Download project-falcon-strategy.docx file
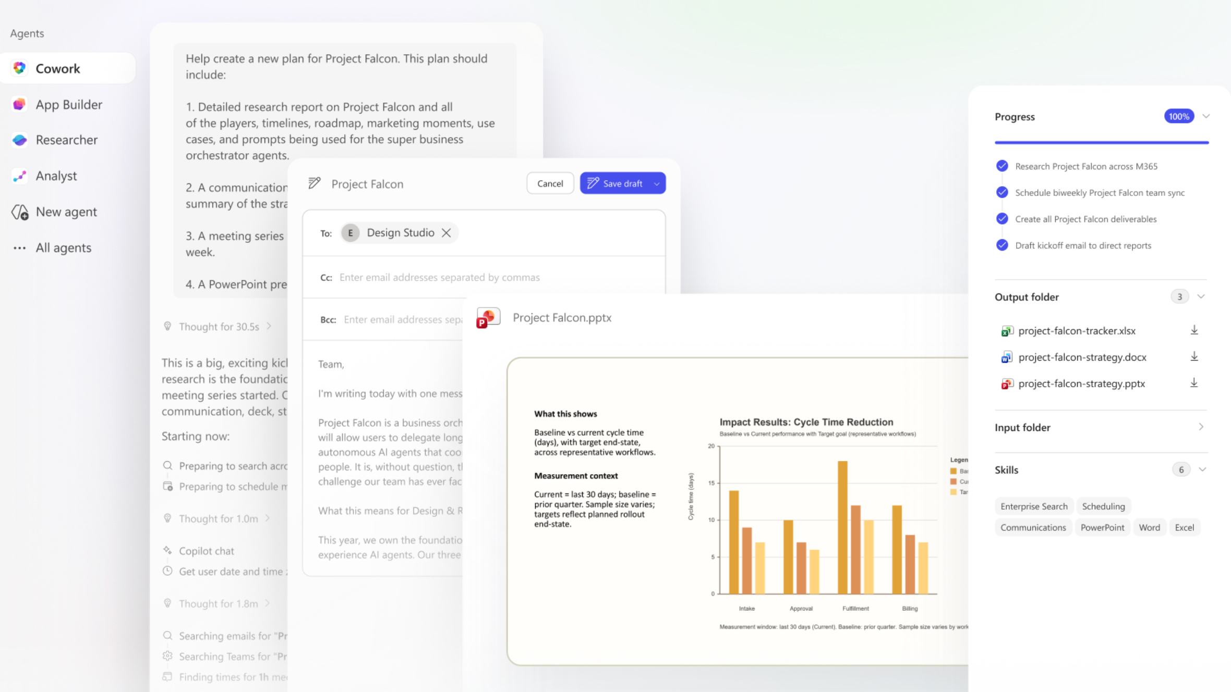Image resolution: width=1231 pixels, height=692 pixels. tap(1194, 357)
